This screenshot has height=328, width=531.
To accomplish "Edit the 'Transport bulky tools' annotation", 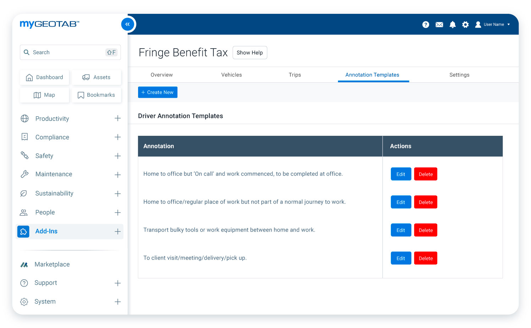I will 401,230.
